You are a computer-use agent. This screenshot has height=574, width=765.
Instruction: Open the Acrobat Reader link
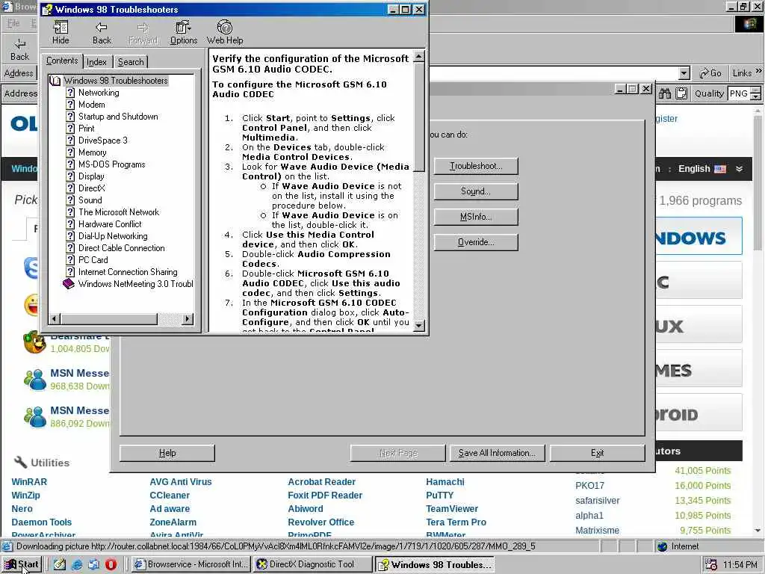point(321,482)
